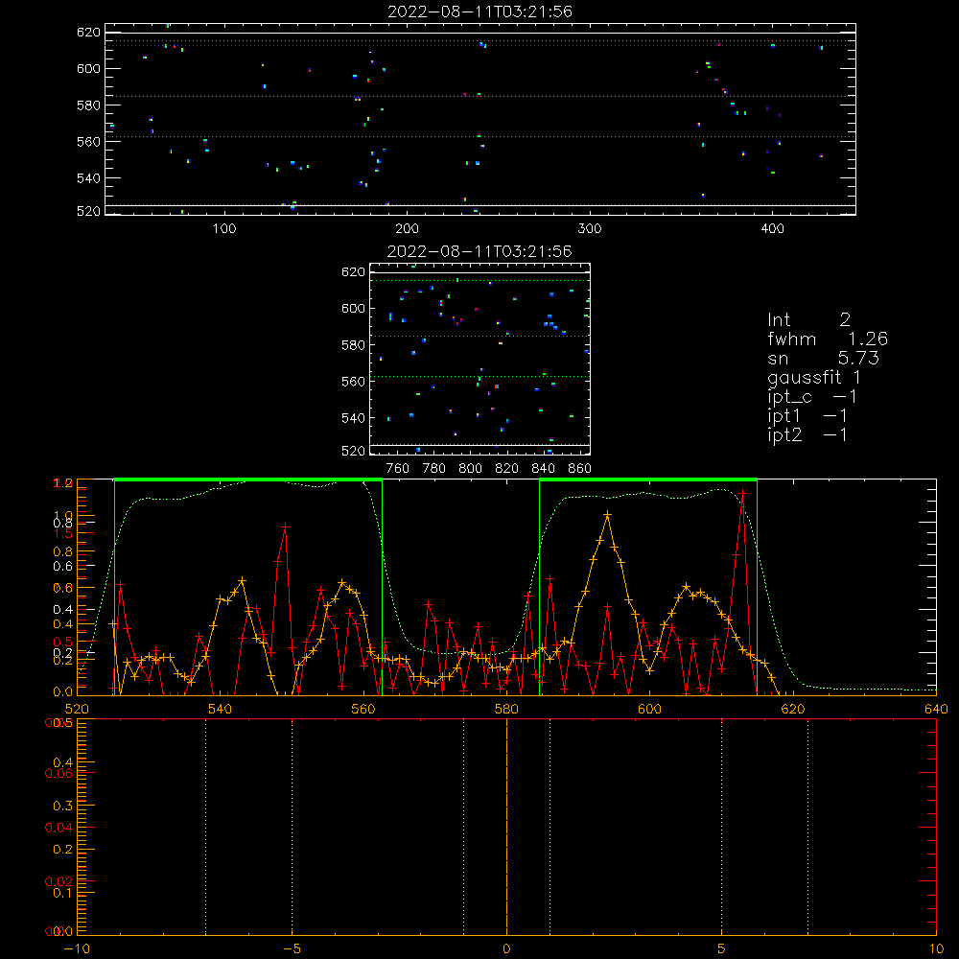Select the 'fwhm 1.26' readout
Image resolution: width=959 pixels, height=959 pixels.
pos(827,339)
